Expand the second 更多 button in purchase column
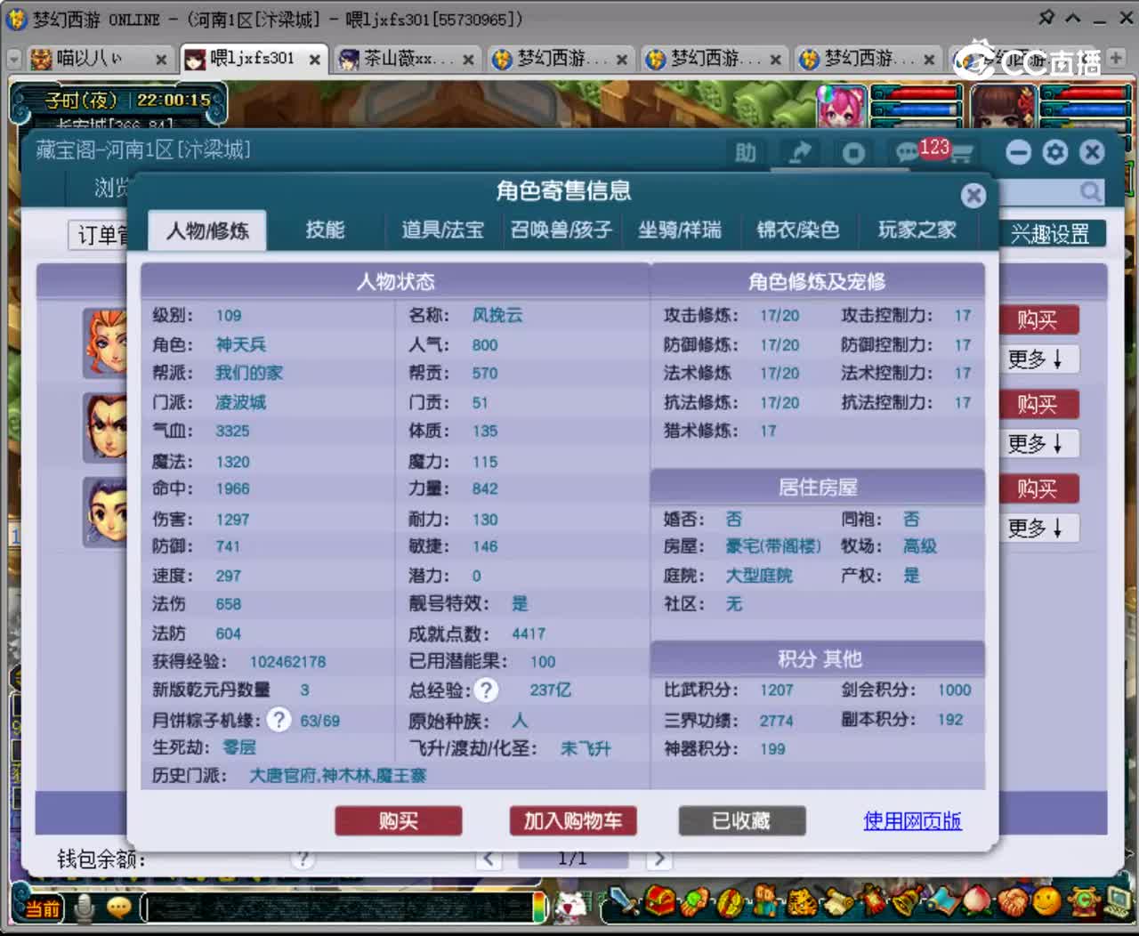This screenshot has width=1139, height=936. pos(1039,443)
